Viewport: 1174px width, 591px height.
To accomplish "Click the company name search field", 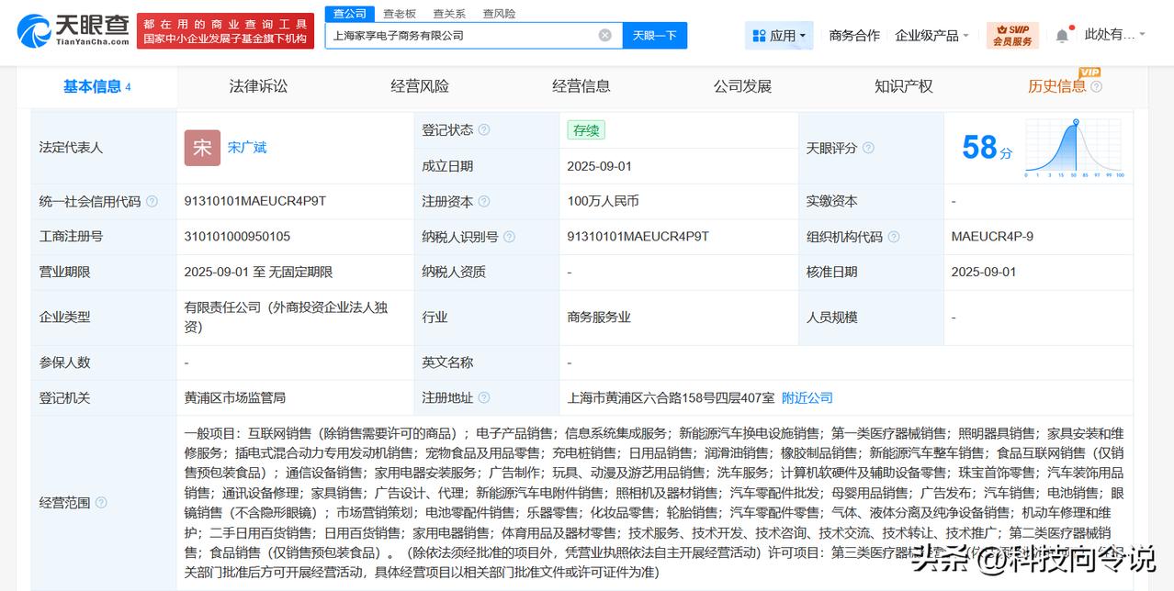I will 464,36.
